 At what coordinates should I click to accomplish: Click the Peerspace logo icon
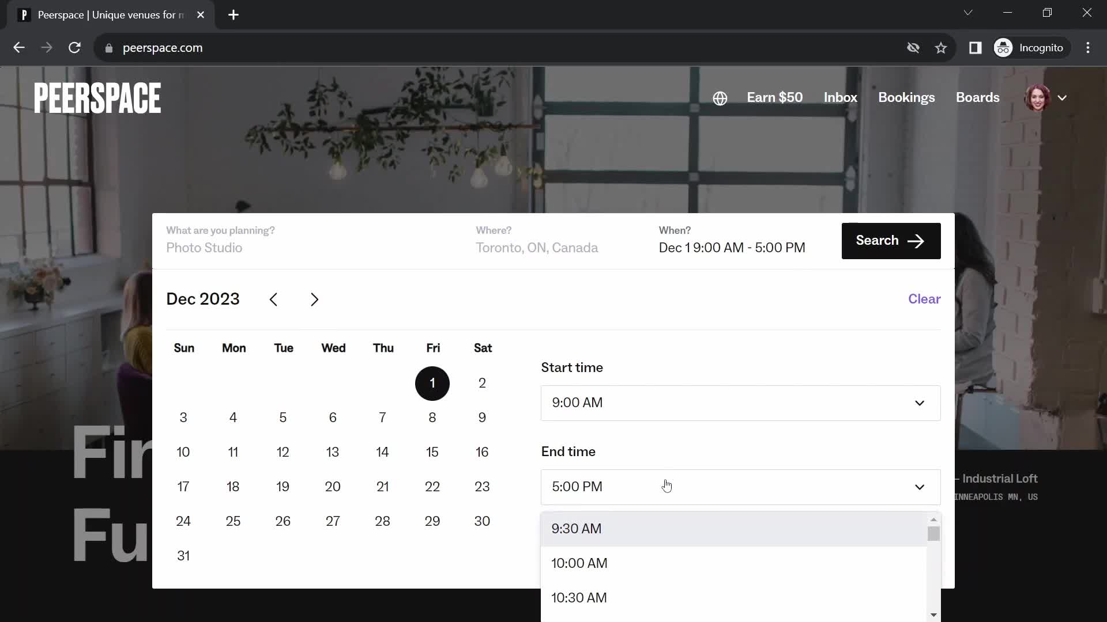[97, 97]
